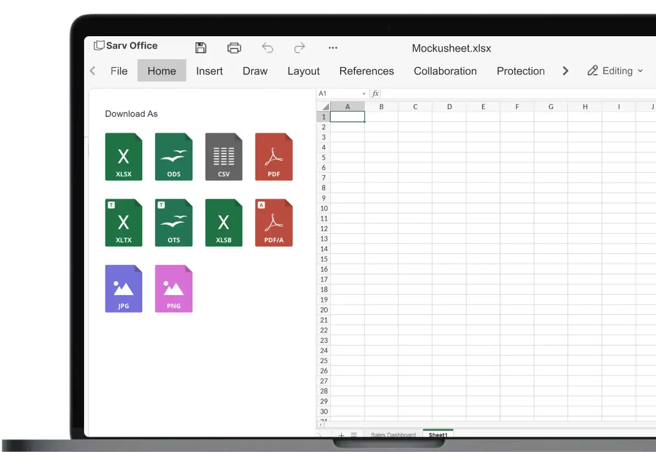Switch to the Collaboration tab
This screenshot has width=656, height=452.
click(445, 71)
